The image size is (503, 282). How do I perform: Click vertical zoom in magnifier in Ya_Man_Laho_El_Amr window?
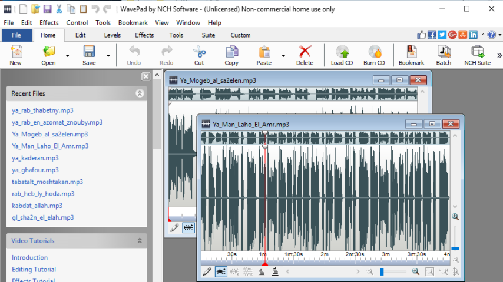(x=455, y=217)
